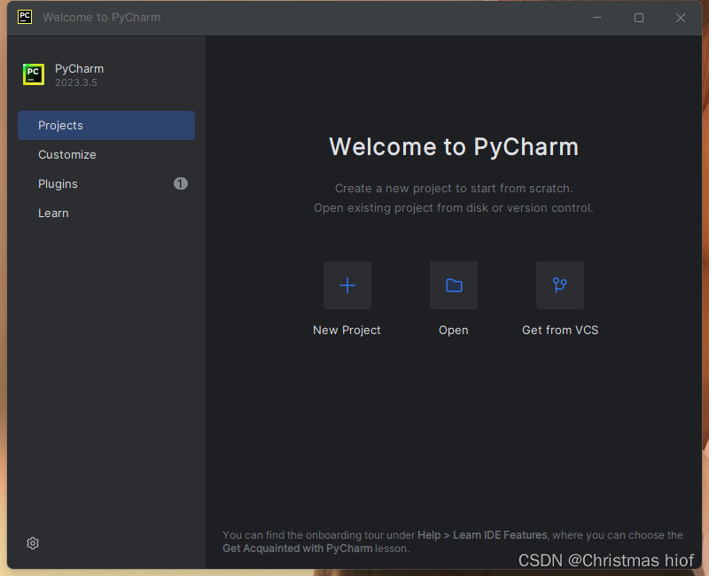
Task: Click the PyCharm name in sidebar header
Action: coord(79,69)
